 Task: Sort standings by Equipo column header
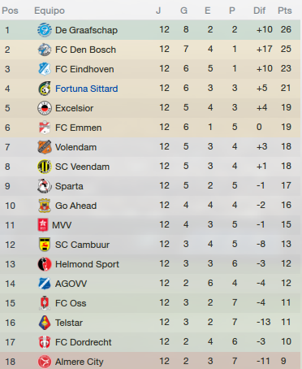click(50, 11)
